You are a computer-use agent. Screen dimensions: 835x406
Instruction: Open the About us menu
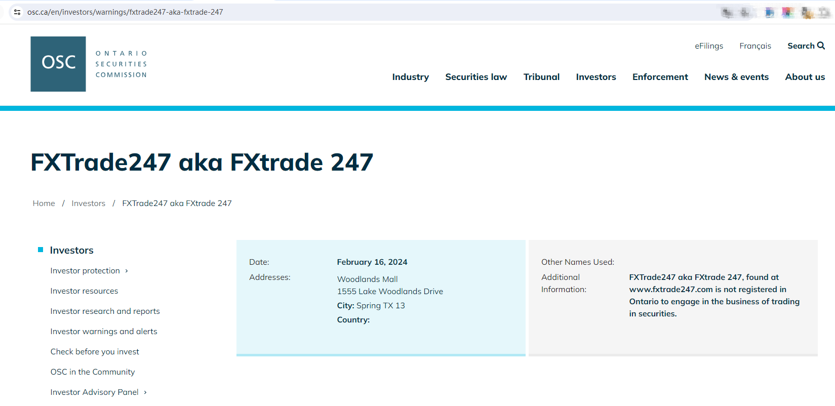805,77
